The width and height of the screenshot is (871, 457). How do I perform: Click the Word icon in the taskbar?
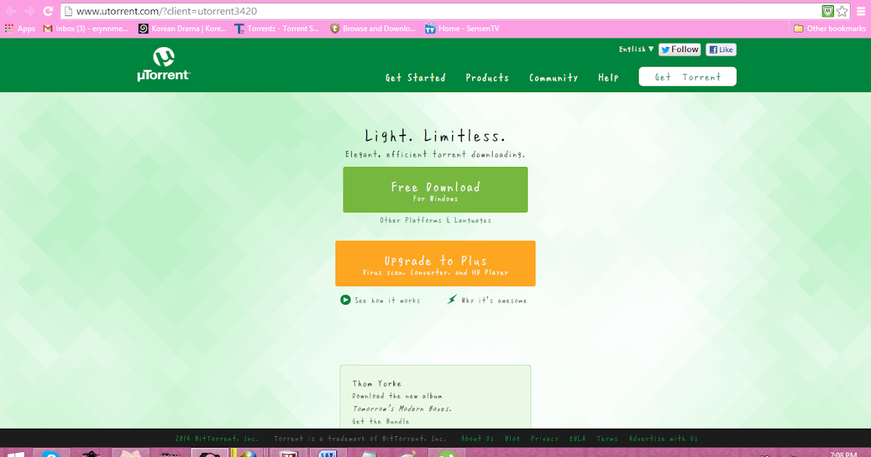(328, 453)
